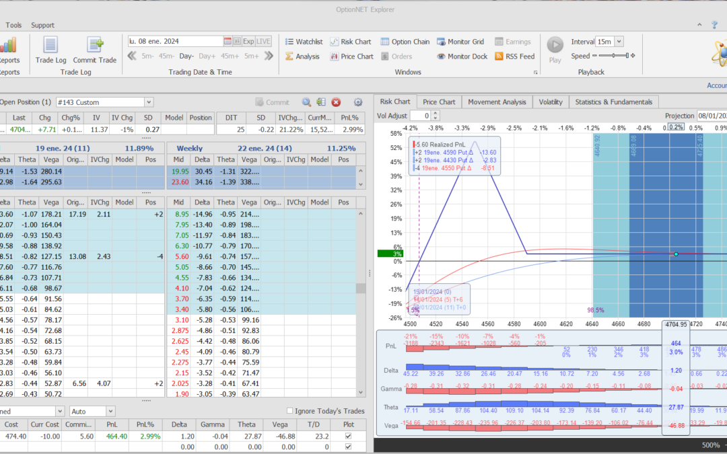
Task: Open the Watchlist window
Action: (304, 42)
